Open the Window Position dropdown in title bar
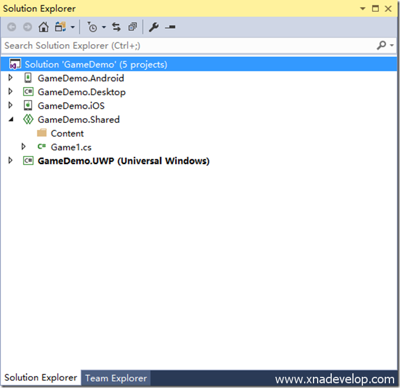This screenshot has width=400, height=388. click(x=362, y=9)
